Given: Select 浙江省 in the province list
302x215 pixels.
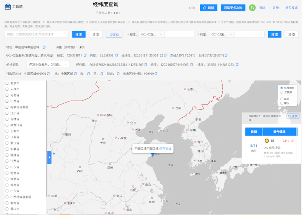Looking at the screenshot, I should pyautogui.click(x=15, y=143).
